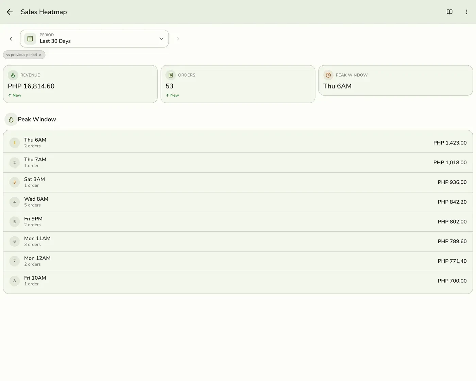The image size is (476, 381).
Task: Click rank badge 2 in peak list
Action: click(x=14, y=163)
